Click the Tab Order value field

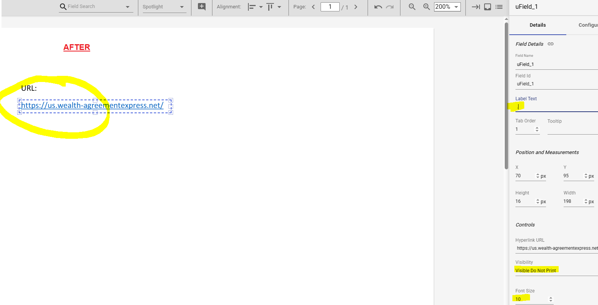(x=524, y=130)
